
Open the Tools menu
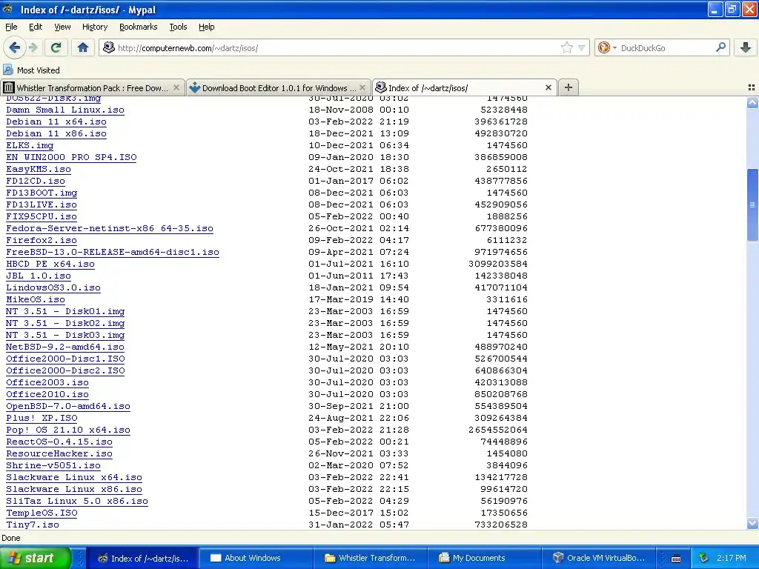click(x=178, y=27)
